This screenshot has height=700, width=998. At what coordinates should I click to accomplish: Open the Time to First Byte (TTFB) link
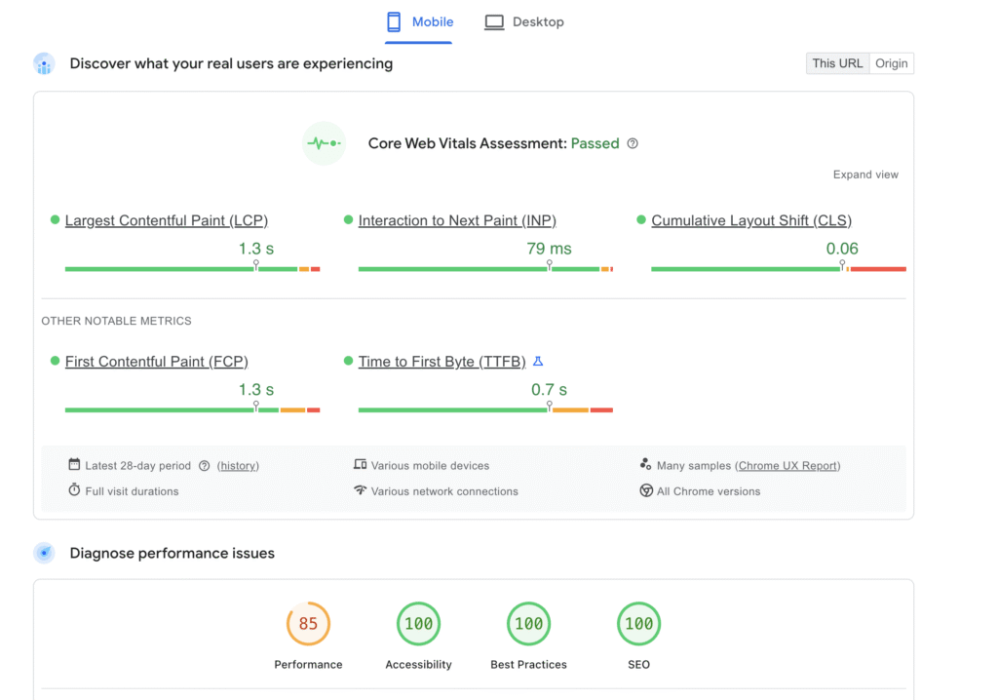click(x=441, y=362)
